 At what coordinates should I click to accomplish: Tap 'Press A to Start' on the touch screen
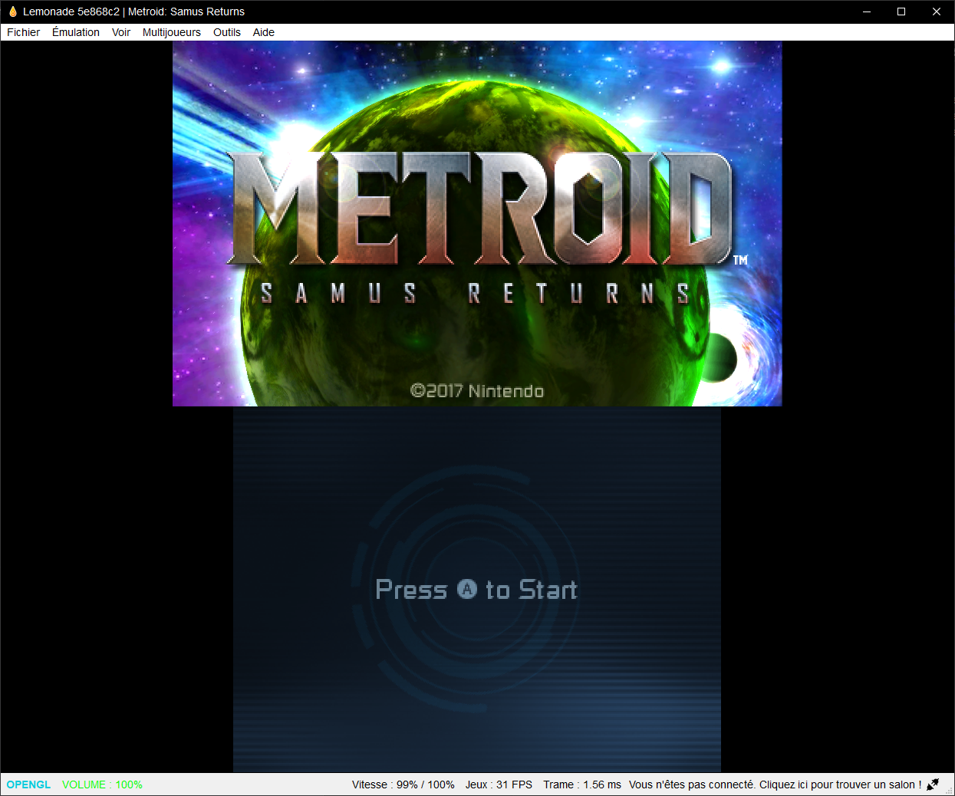coord(476,590)
